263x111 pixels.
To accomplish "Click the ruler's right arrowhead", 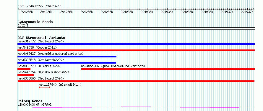I will click(254, 9).
